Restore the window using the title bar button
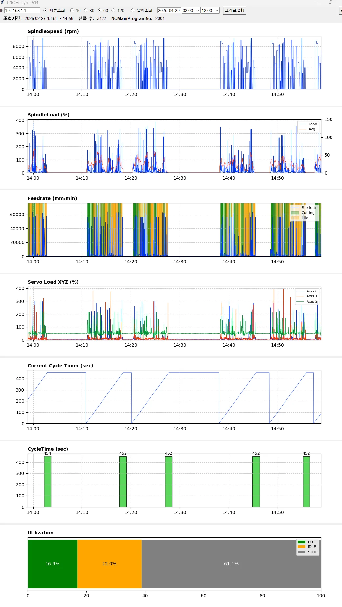Image resolution: width=342 pixels, height=607 pixels. tap(331, 2)
